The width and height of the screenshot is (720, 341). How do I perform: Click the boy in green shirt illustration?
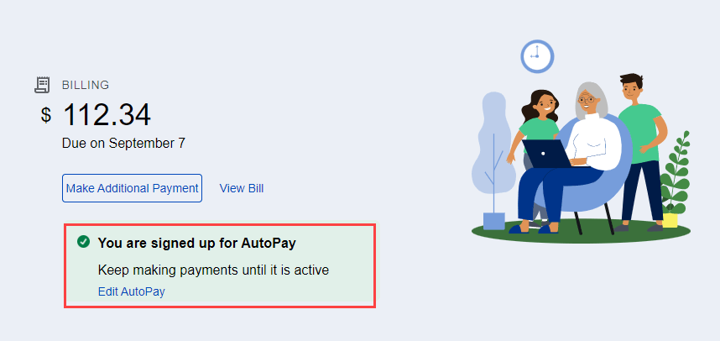tap(640, 152)
